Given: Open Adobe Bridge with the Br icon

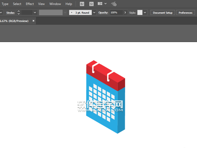Looking at the screenshot, I should click(x=82, y=4).
